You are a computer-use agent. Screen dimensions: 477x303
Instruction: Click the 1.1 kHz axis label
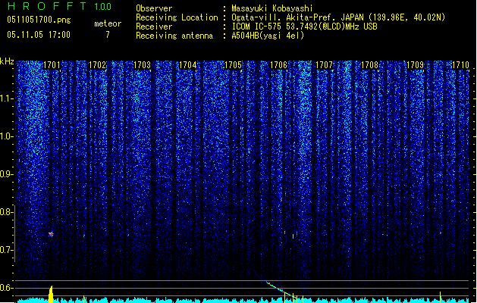tap(7, 98)
